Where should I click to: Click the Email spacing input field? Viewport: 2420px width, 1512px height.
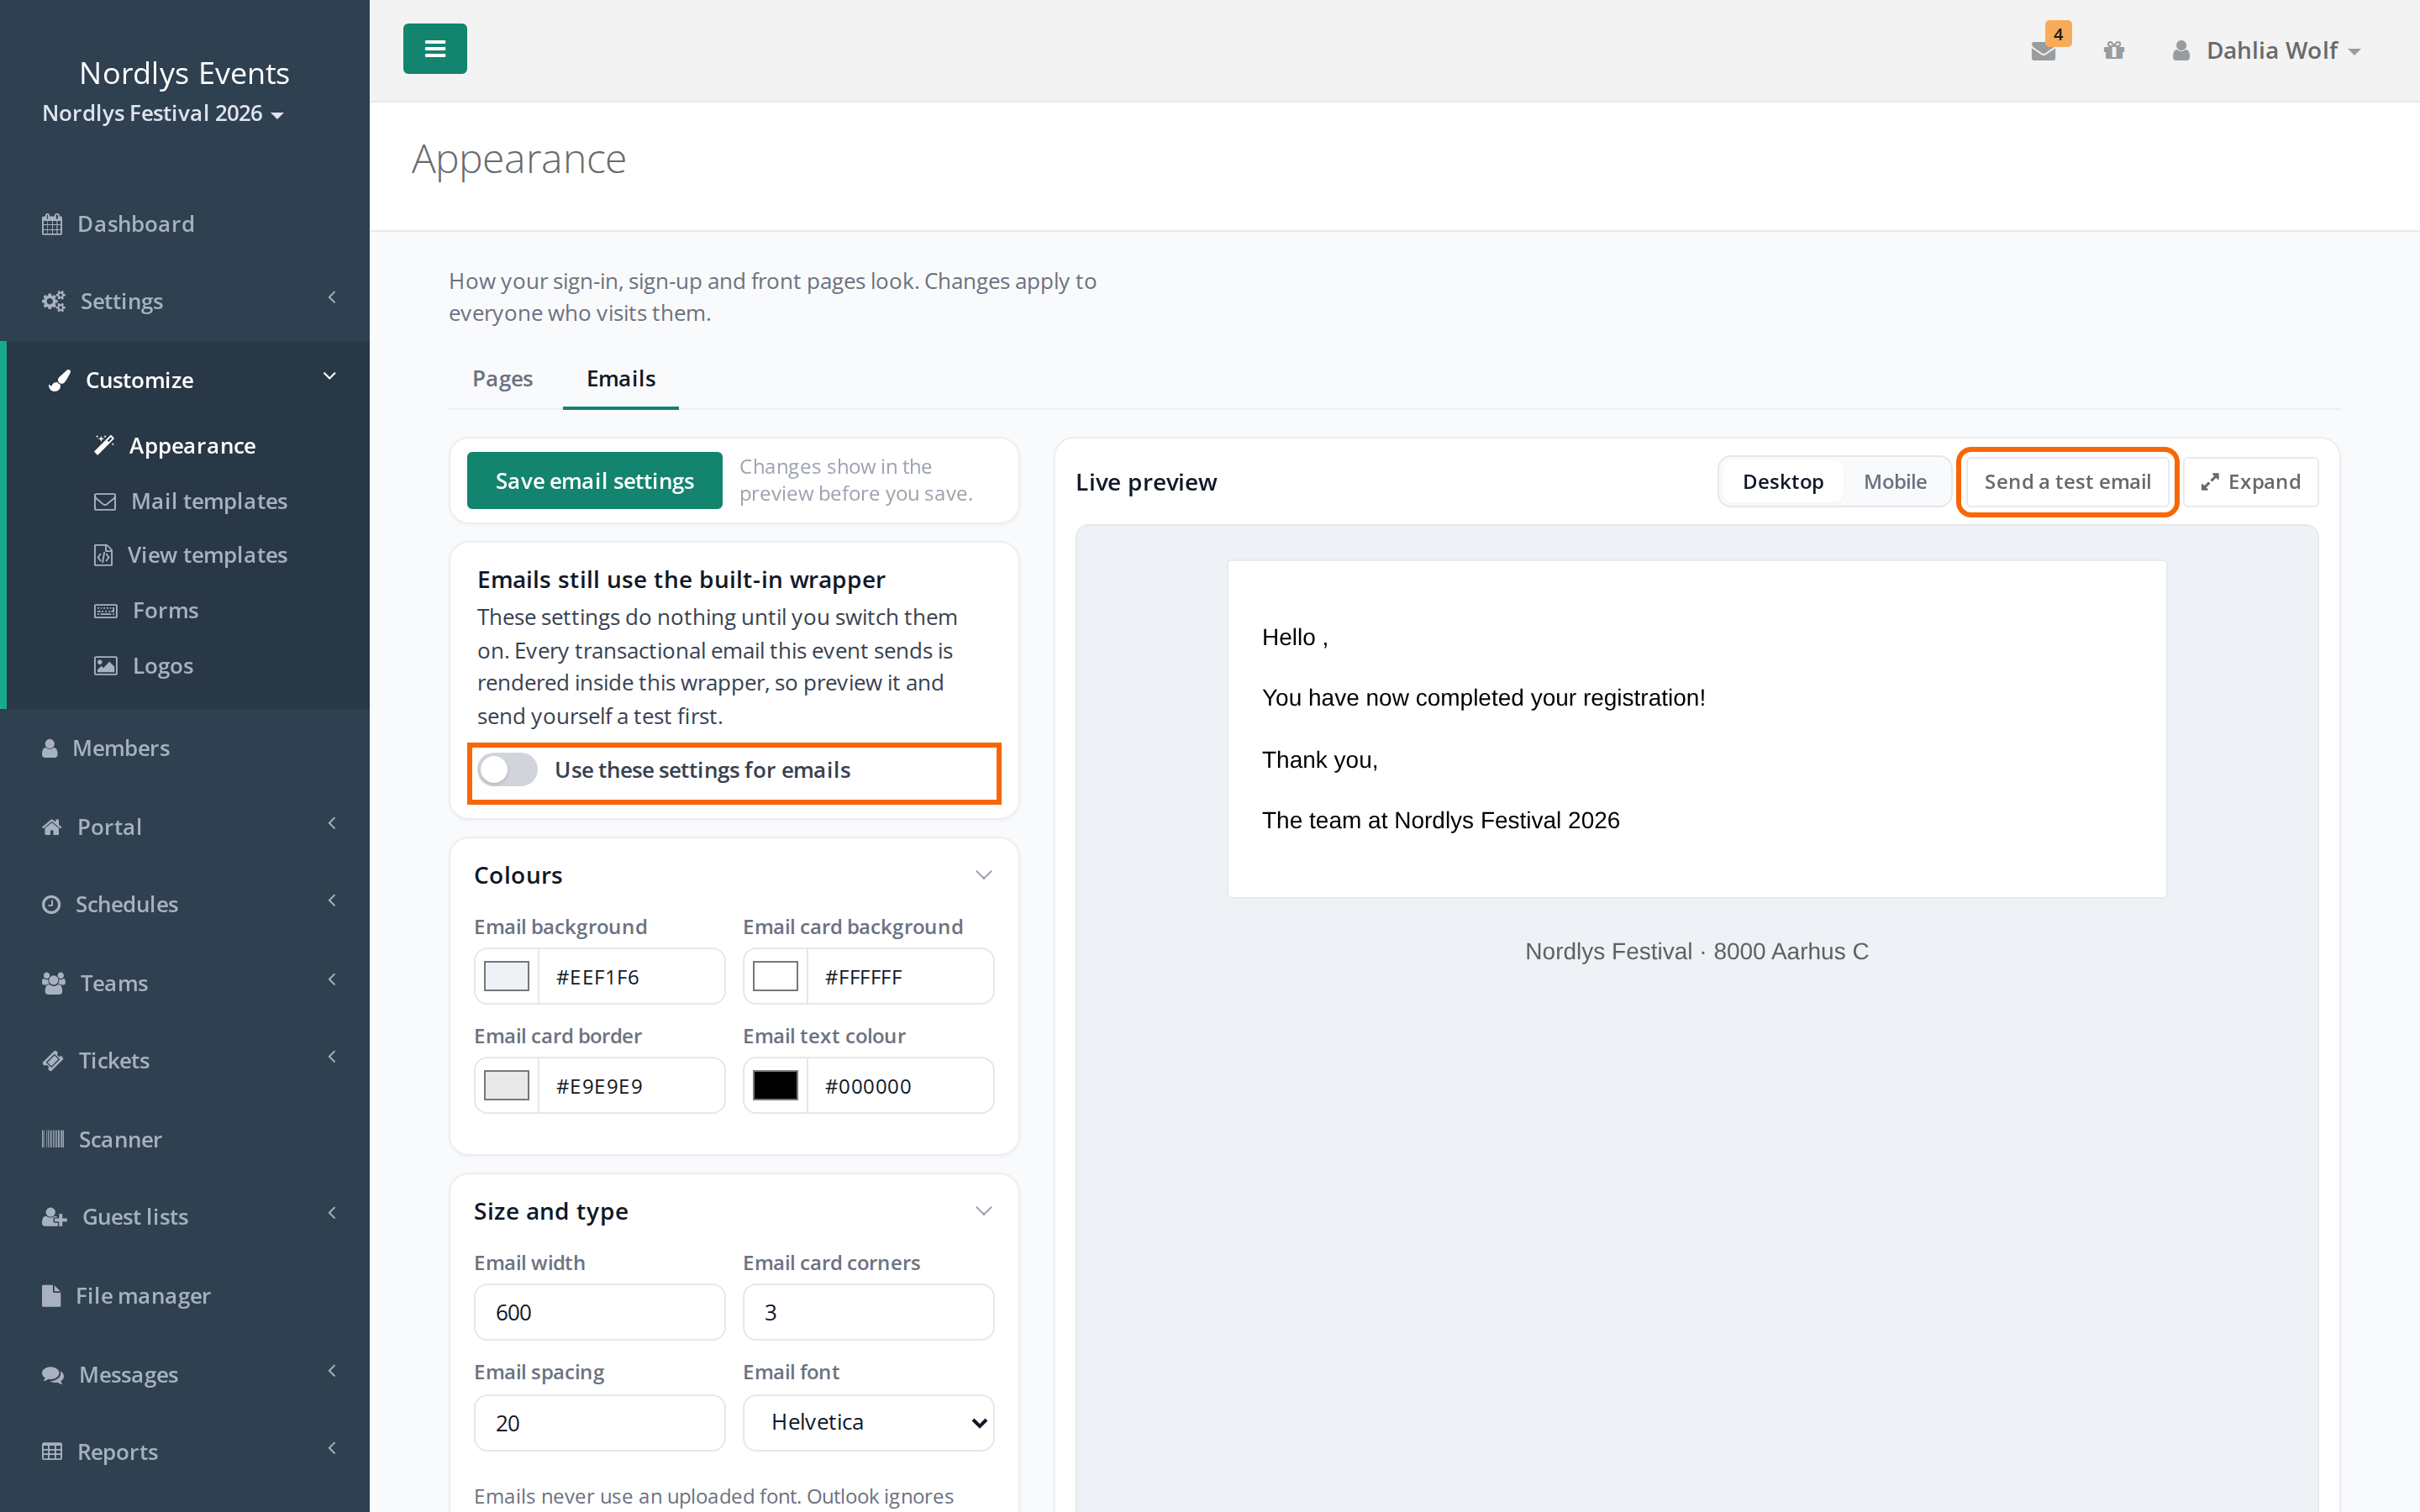click(599, 1422)
